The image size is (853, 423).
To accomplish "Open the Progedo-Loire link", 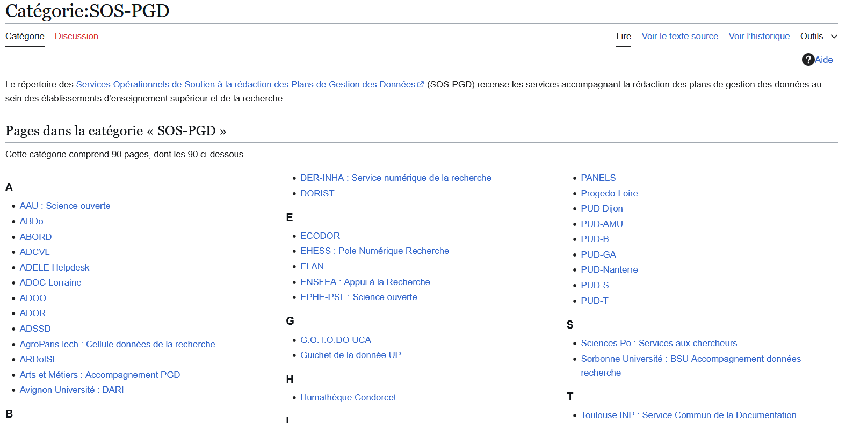I will 609,193.
